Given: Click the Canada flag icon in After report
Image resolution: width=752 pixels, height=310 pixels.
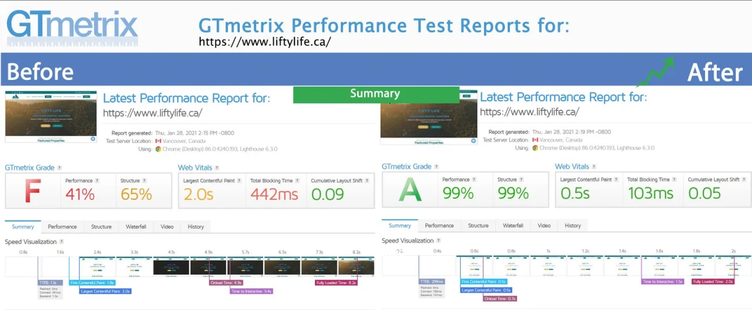Looking at the screenshot, I should point(535,140).
